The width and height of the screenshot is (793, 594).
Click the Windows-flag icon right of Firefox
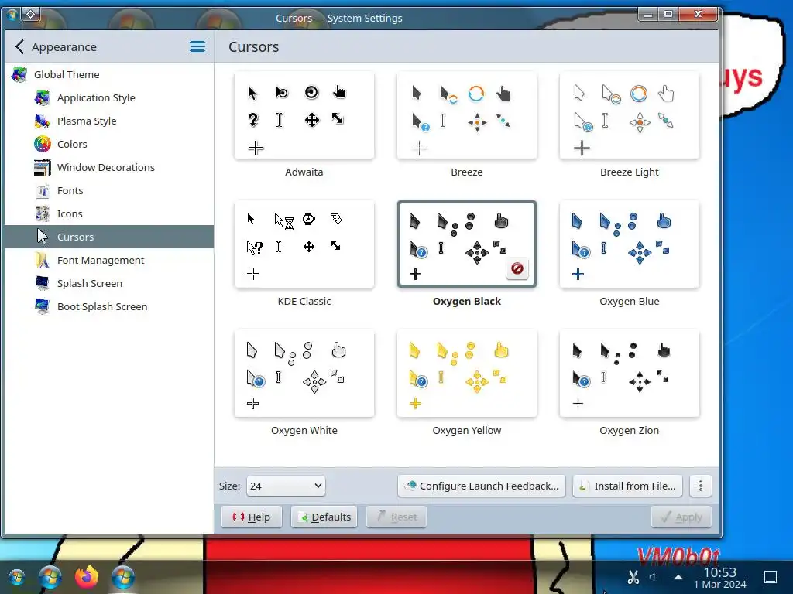123,577
